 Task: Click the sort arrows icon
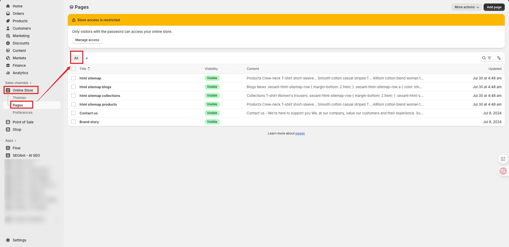click(x=499, y=58)
